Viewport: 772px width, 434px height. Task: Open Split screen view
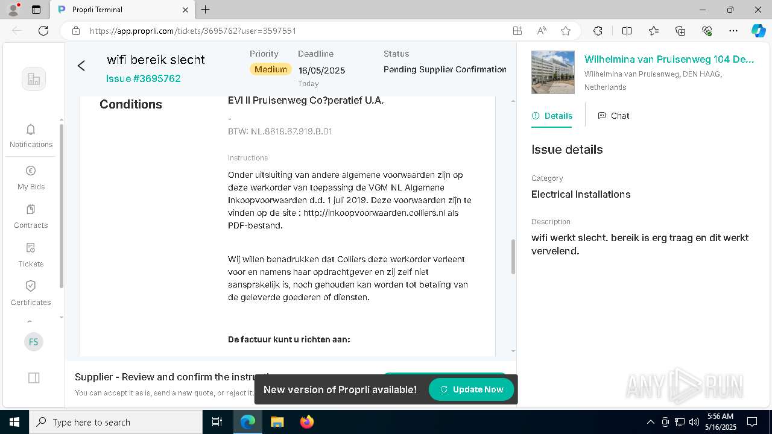[x=627, y=31]
